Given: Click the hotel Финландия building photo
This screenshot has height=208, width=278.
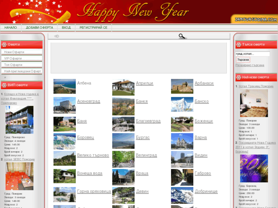Looking at the screenshot, I should pos(20,120).
